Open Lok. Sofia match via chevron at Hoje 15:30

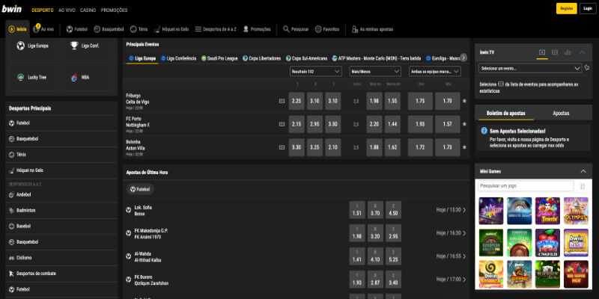[x=464, y=210]
